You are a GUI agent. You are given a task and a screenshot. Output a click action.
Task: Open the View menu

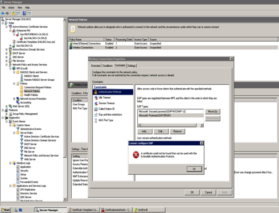click(x=20, y=7)
